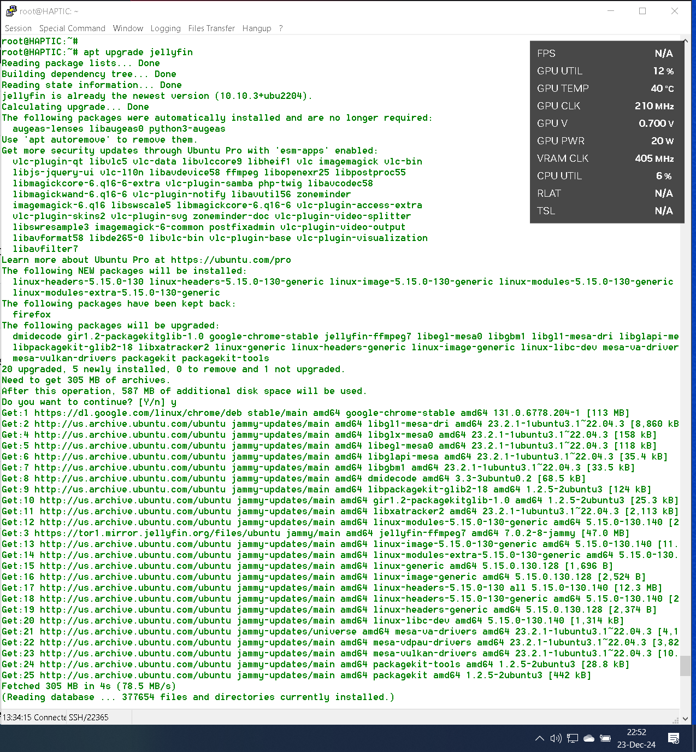The image size is (696, 752).
Task: Click the GPU UTIL 12 % overlay row
Action: (x=605, y=71)
